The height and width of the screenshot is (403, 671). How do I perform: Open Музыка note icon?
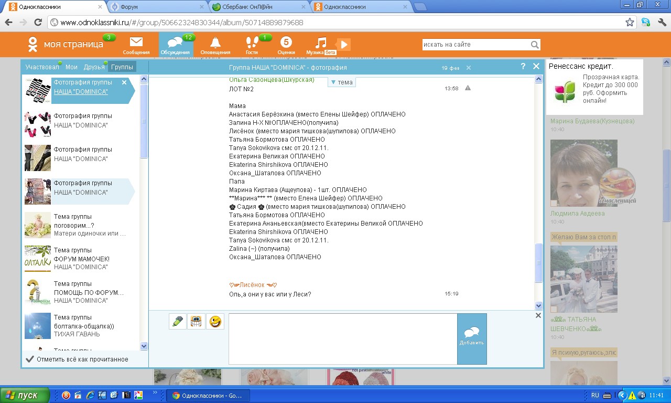tap(321, 45)
